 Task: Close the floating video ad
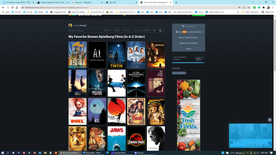270,120
